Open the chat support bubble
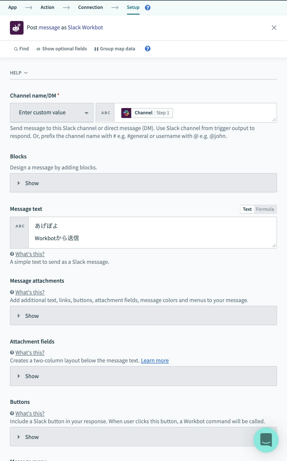This screenshot has height=461, width=287. tap(266, 440)
